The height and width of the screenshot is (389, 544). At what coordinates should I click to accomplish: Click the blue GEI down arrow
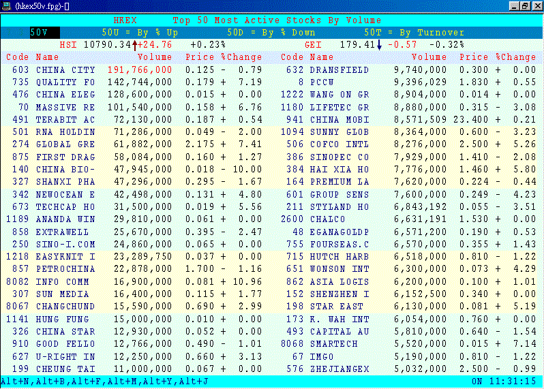click(379, 45)
